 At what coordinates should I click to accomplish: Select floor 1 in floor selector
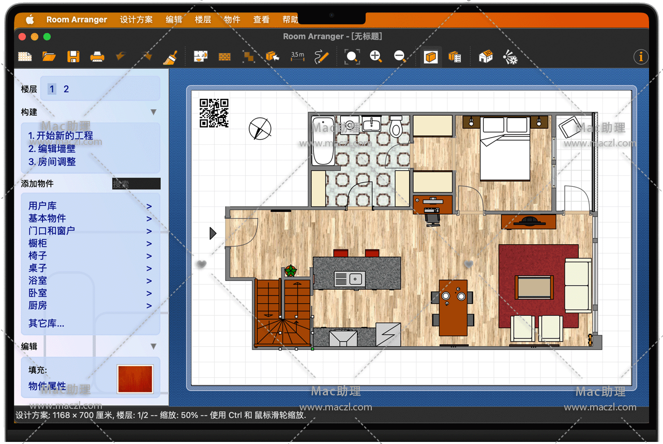52,89
